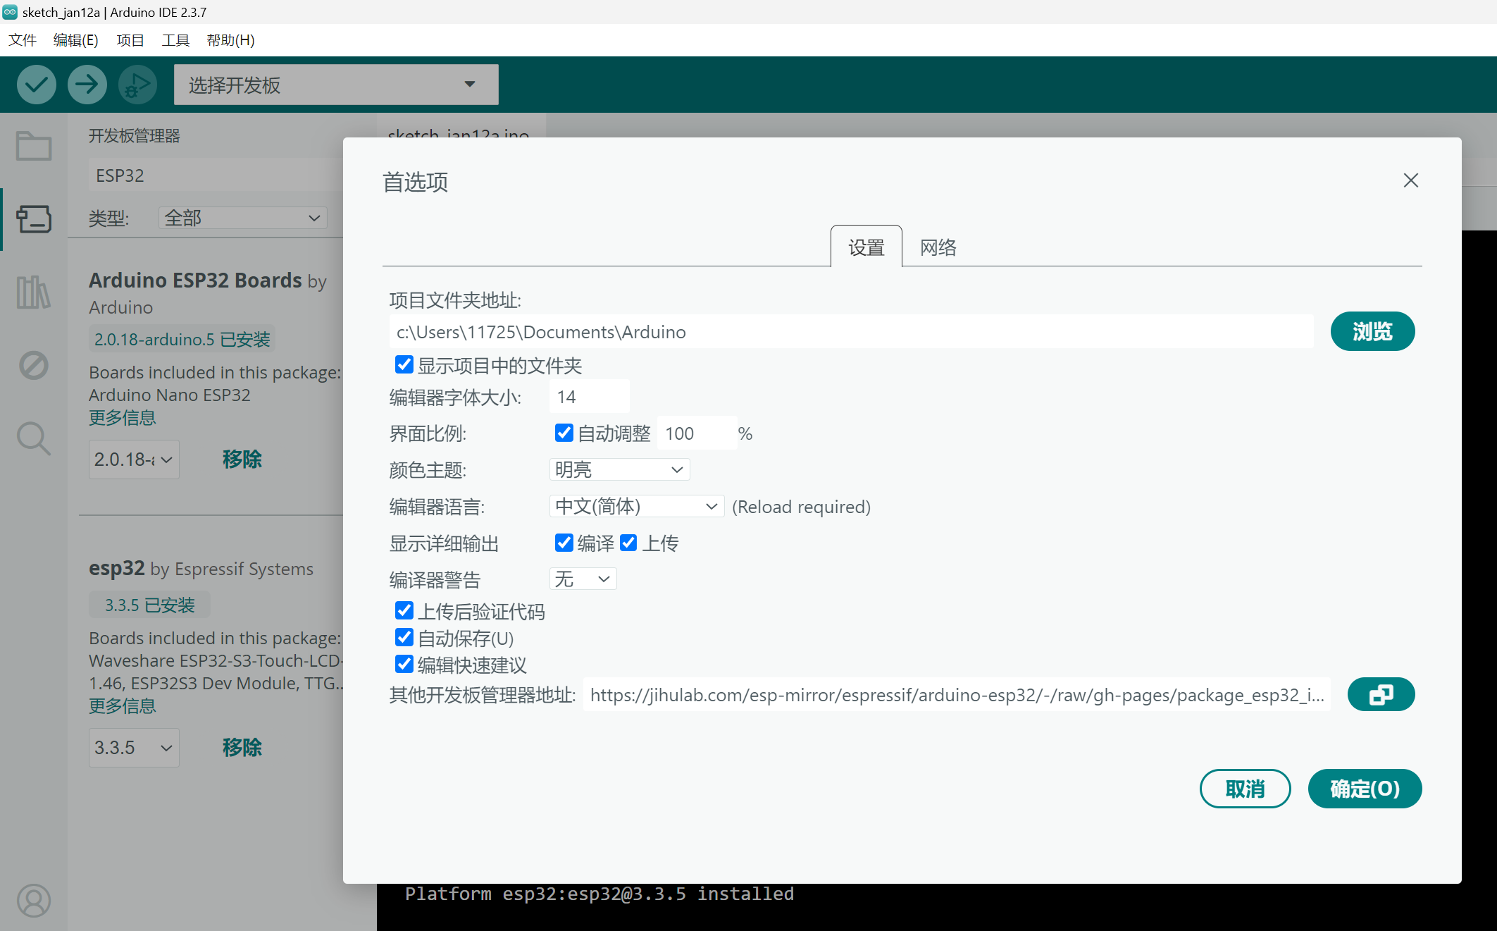Open the board selector dropdown
Screen dimensions: 1497x931
(x=336, y=85)
